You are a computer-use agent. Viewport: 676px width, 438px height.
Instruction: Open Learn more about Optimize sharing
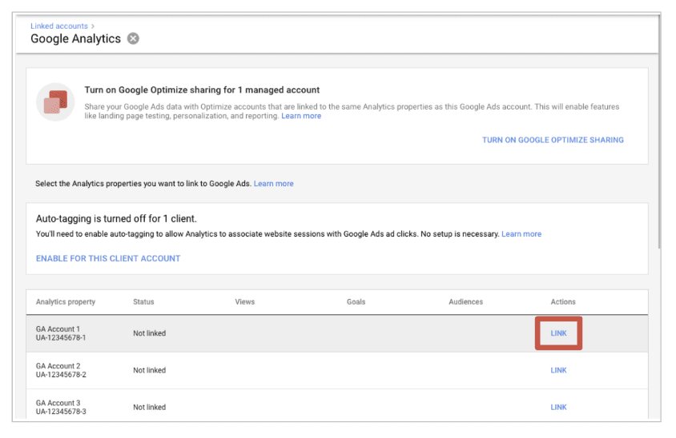(x=301, y=116)
